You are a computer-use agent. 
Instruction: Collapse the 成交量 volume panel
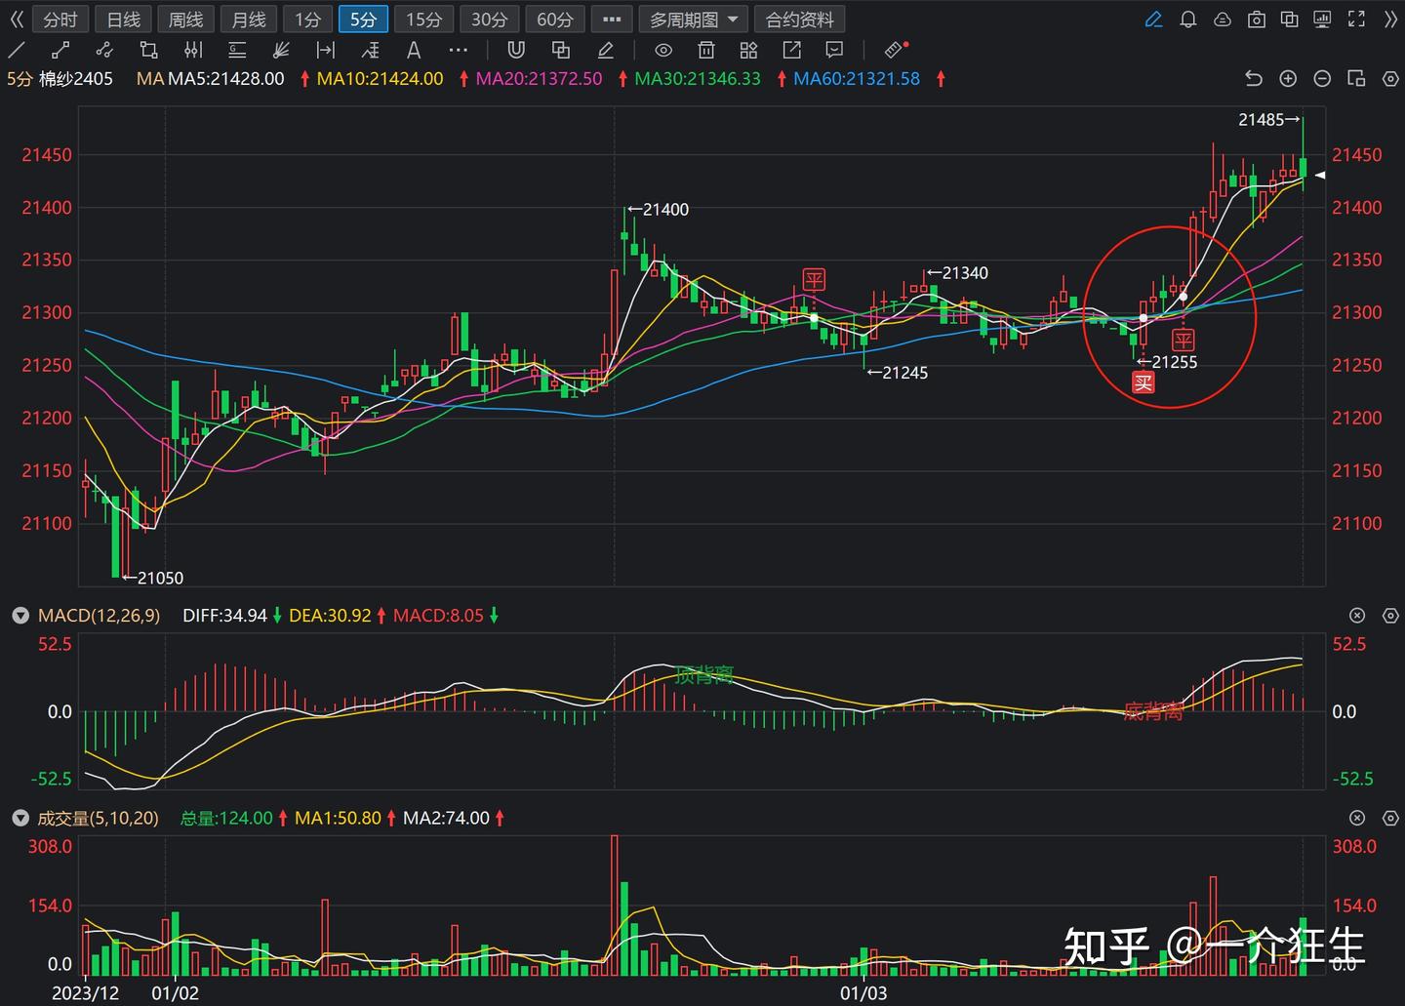20,818
